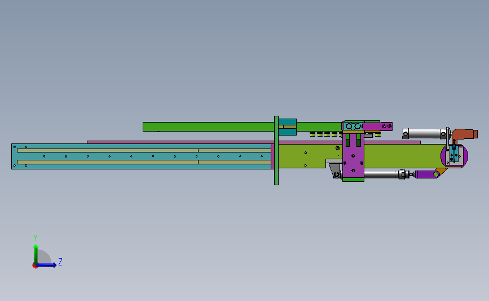Select the lower silver pneumatic cylinder body
This screenshot has width=489, height=301.
(x=381, y=174)
